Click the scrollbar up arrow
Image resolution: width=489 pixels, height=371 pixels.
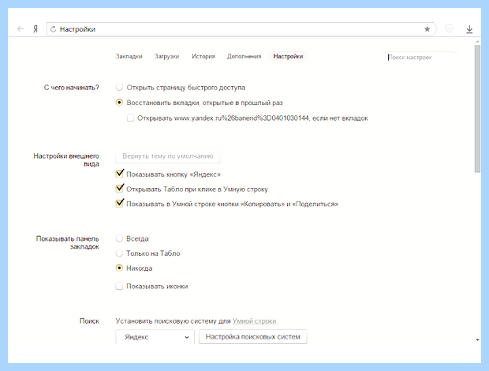tap(477, 42)
